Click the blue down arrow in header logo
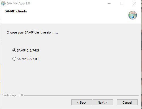The image size is (142, 109). [x=133, y=17]
